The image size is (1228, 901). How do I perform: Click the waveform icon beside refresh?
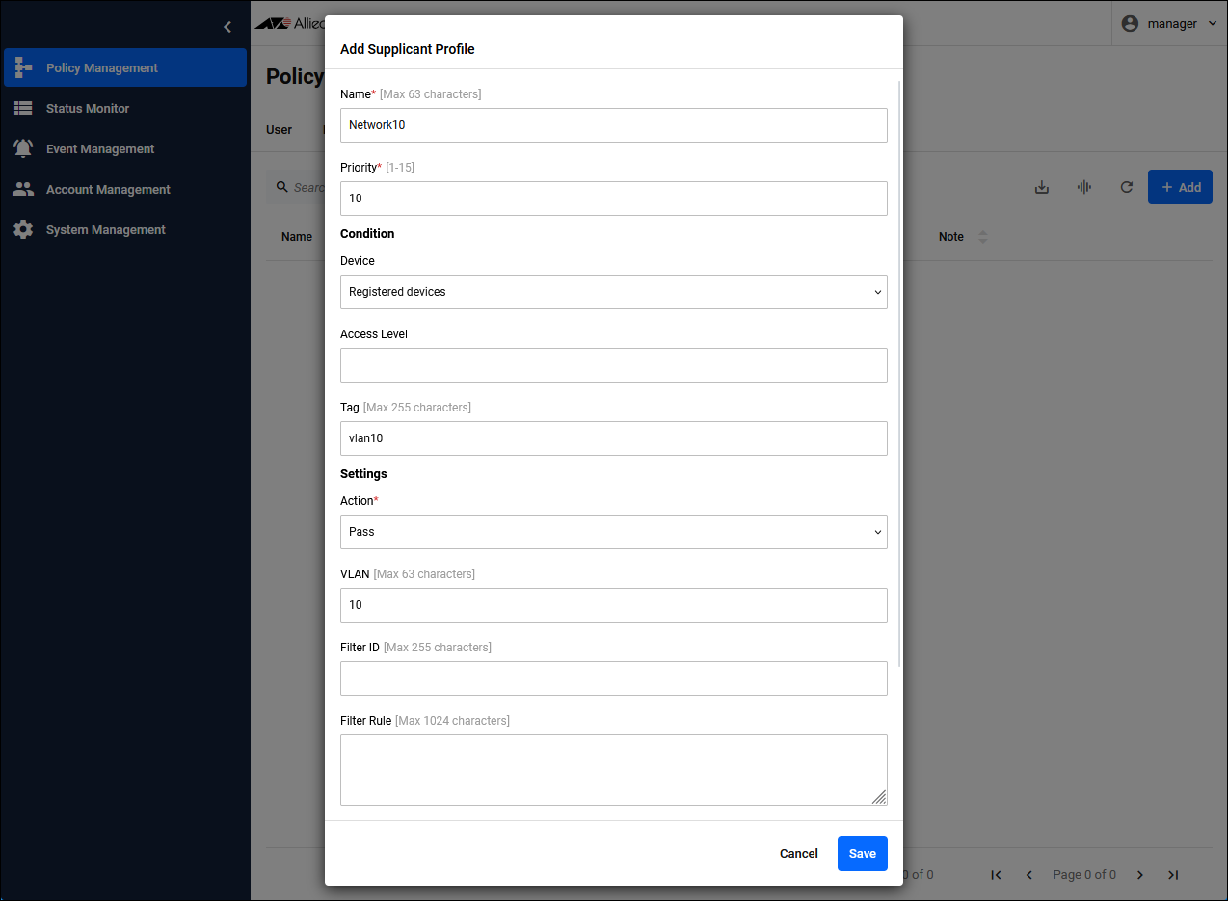(1083, 187)
